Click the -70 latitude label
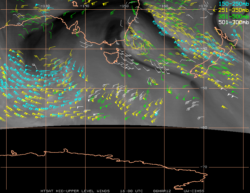 pos(204,167)
